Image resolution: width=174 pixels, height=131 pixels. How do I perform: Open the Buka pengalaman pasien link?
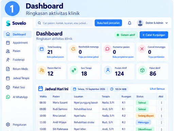coord(123,57)
